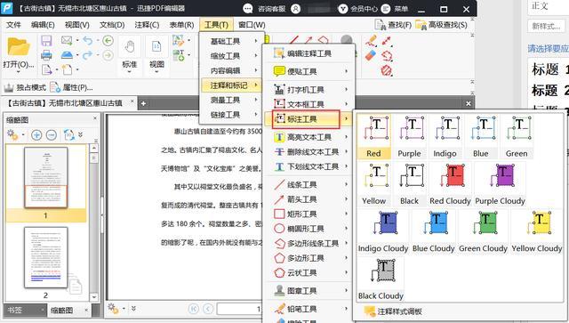The image size is (569, 323).
Task: Open the 文件 menu
Action: point(14,25)
